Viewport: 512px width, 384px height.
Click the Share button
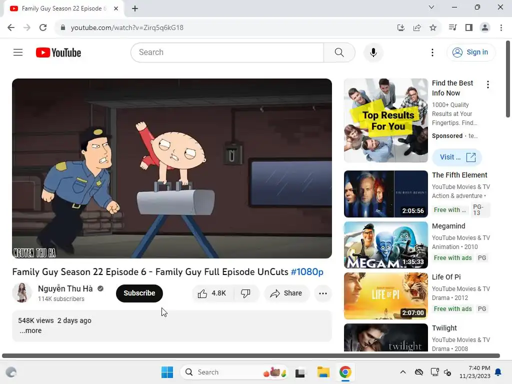pyautogui.click(x=286, y=293)
